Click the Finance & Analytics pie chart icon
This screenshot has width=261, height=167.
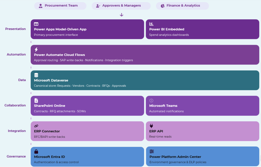[163, 6]
